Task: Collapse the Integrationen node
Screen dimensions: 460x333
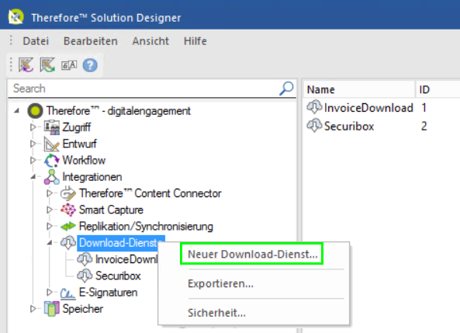Action: pos(33,177)
